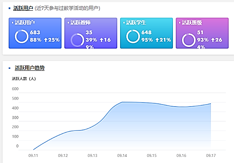Screen dimensions: 234x163
Task: Click the 600 y-axis label
Action: (15, 89)
